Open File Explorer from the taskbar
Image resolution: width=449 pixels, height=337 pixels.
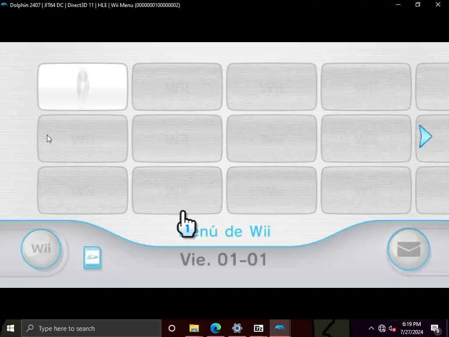(x=194, y=328)
